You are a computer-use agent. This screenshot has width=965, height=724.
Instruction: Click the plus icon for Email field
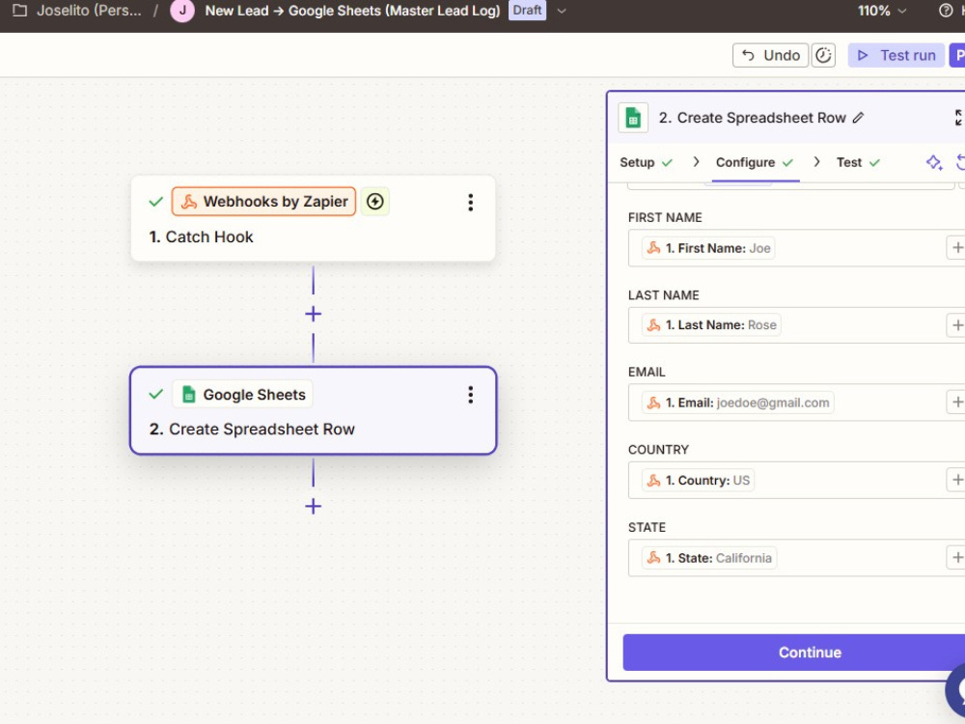coord(956,403)
